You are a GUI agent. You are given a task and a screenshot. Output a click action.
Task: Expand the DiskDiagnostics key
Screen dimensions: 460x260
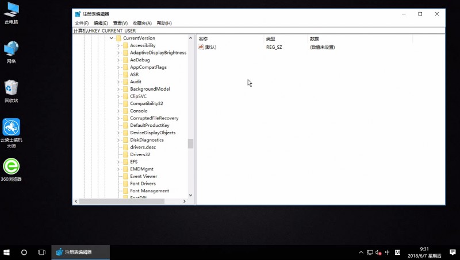click(118, 140)
